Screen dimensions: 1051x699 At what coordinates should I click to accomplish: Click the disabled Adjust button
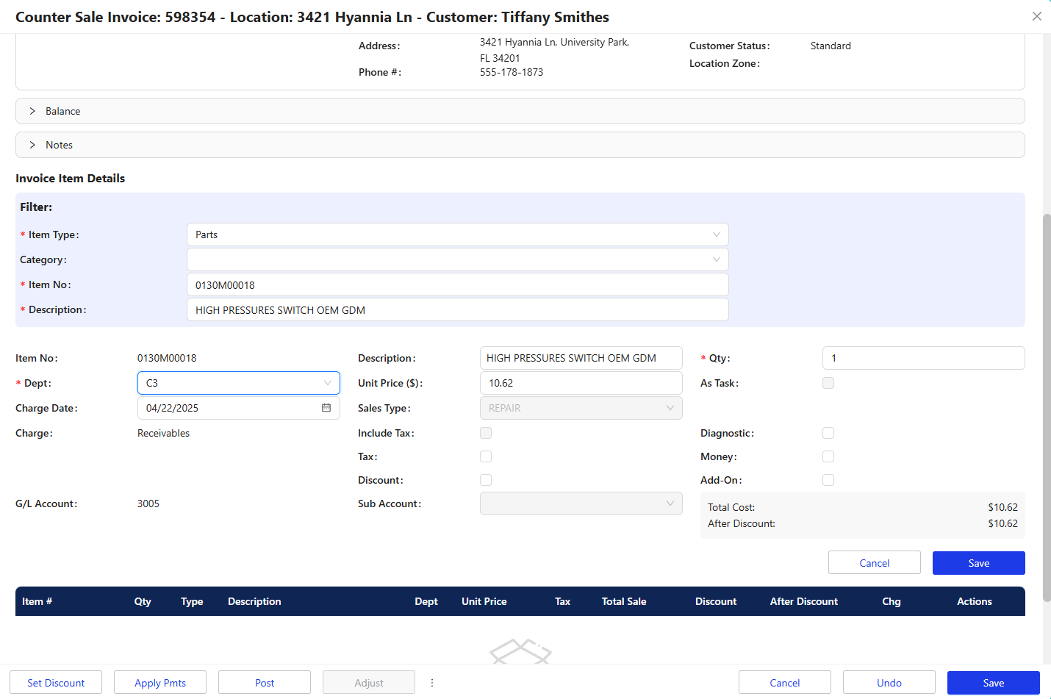(369, 683)
